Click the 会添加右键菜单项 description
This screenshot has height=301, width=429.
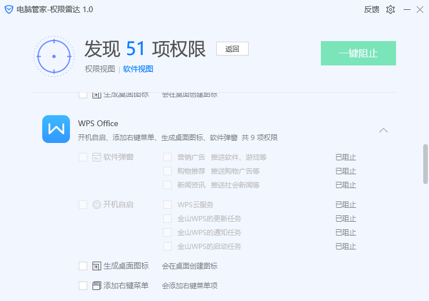point(190,286)
